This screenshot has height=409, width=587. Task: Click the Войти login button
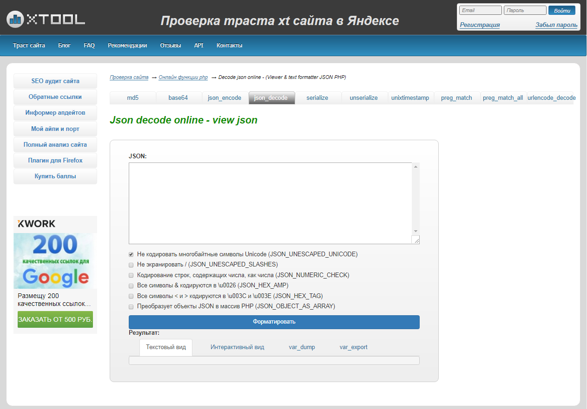561,11
